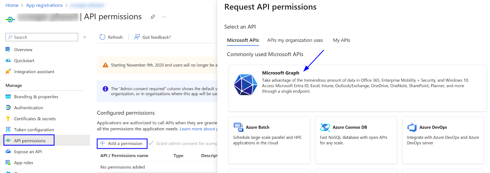Open the Authentication page
490x173 pixels.
(28, 107)
